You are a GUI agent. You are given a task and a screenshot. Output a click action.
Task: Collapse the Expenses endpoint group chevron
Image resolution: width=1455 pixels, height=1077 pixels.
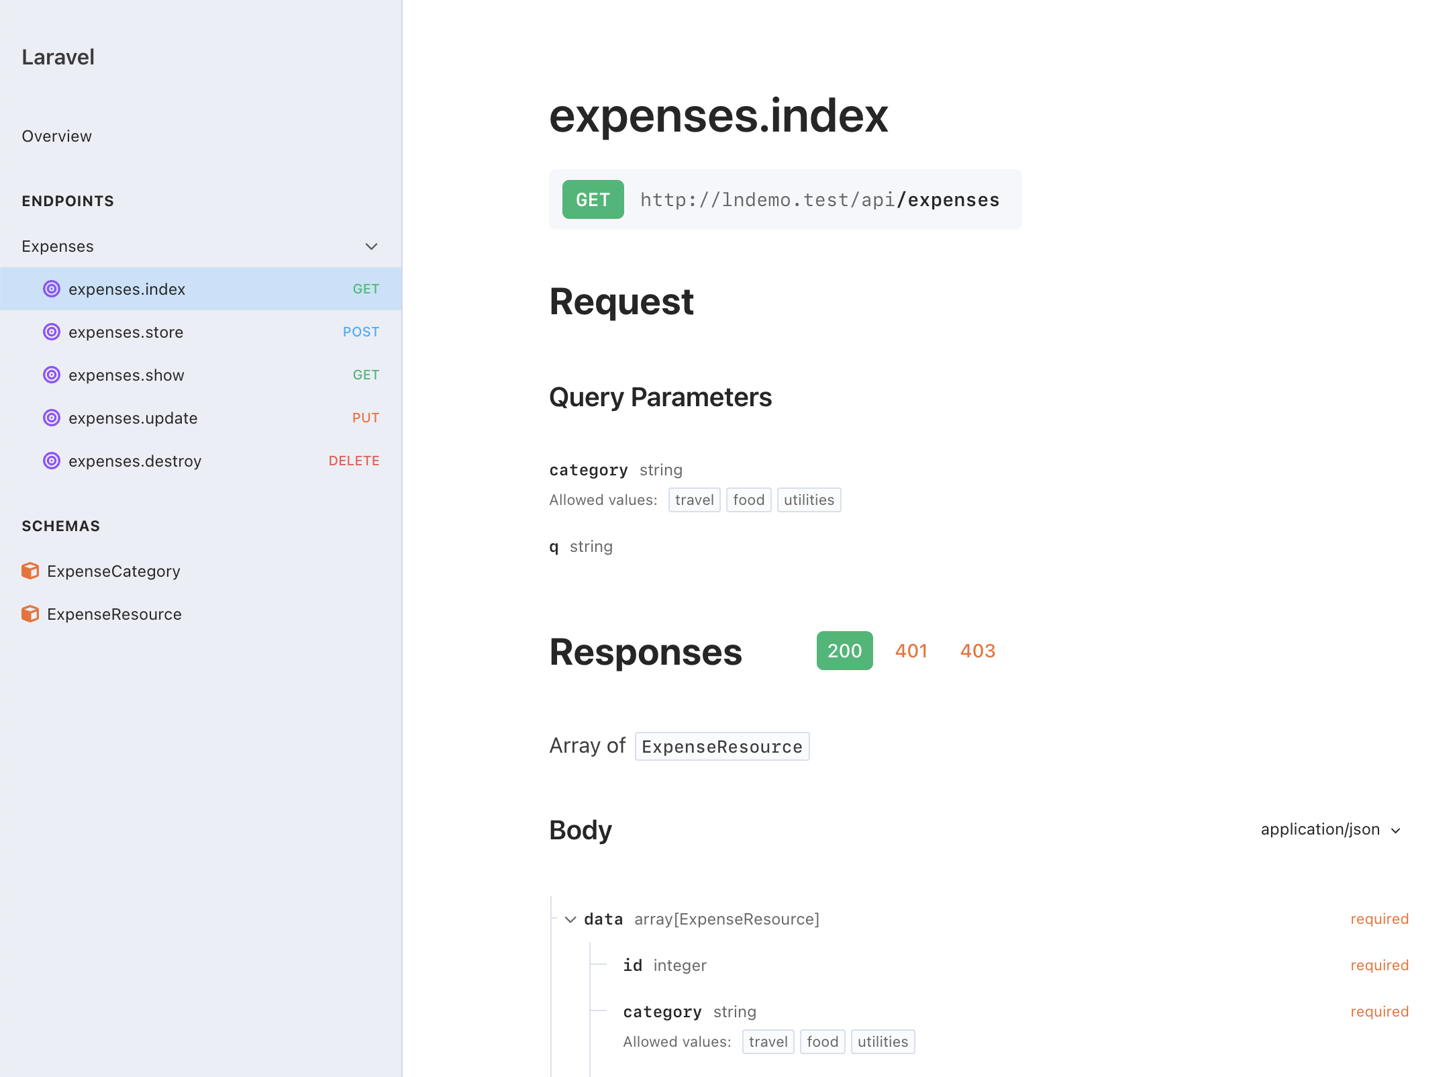click(x=371, y=246)
